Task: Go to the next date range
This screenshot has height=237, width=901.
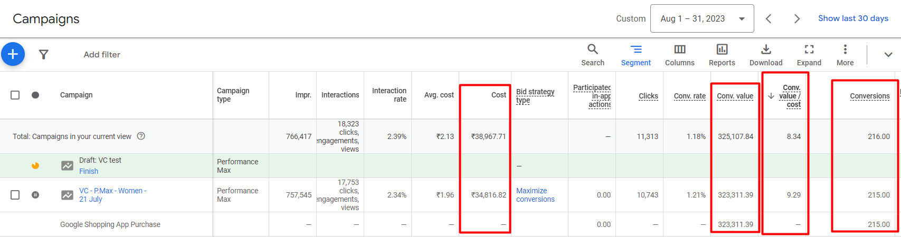Action: [x=797, y=19]
